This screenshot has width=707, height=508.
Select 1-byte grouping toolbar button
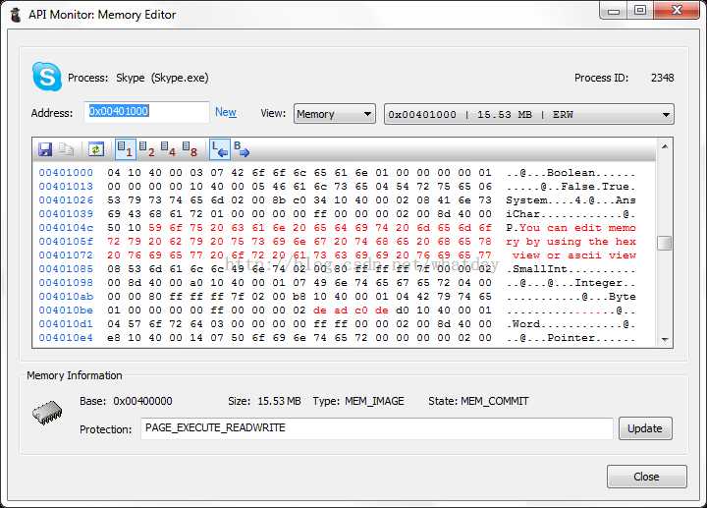point(126,149)
